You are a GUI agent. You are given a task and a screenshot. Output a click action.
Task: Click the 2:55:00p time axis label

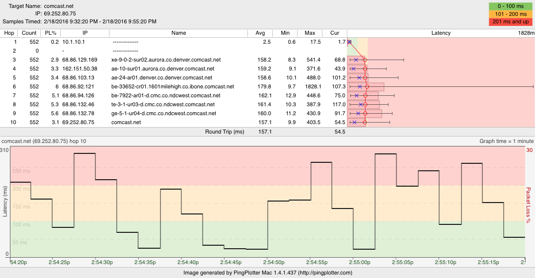(x=360, y=262)
